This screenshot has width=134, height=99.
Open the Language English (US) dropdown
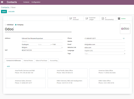point(105,51)
